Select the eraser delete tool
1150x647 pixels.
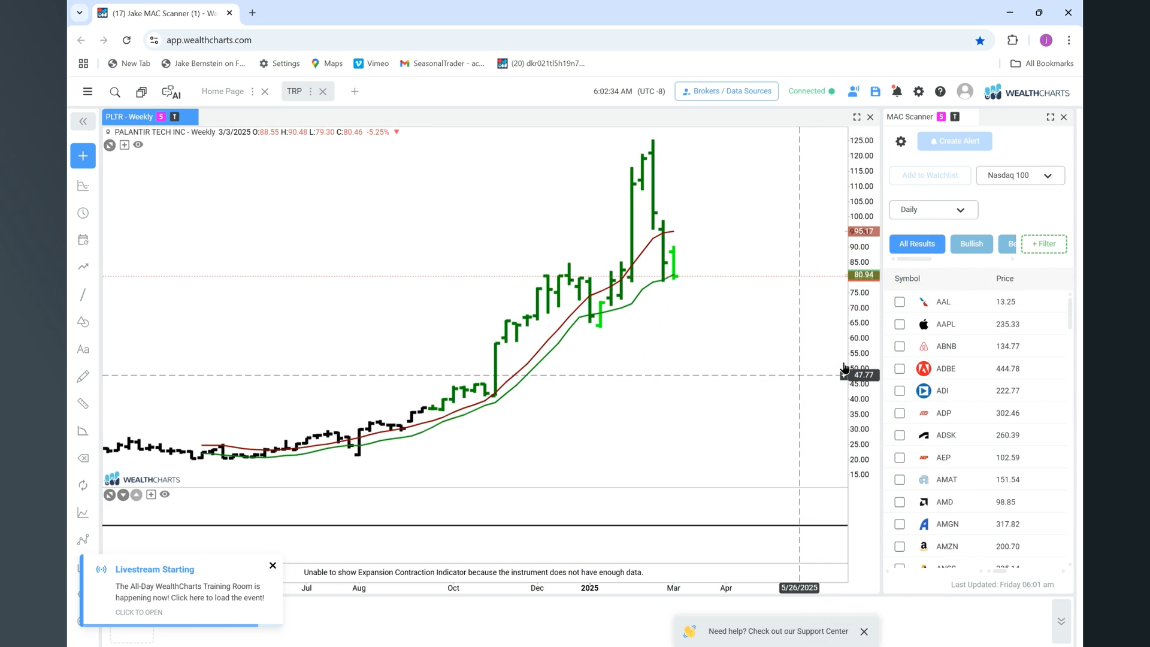pyautogui.click(x=83, y=458)
